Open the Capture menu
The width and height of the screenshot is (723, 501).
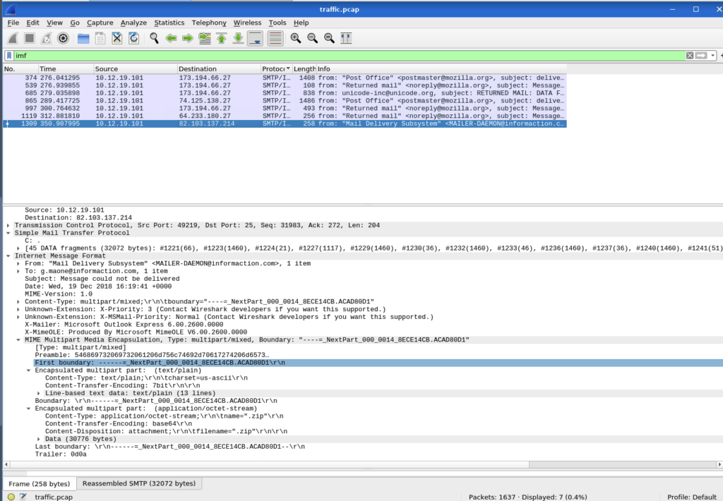pyautogui.click(x=100, y=23)
